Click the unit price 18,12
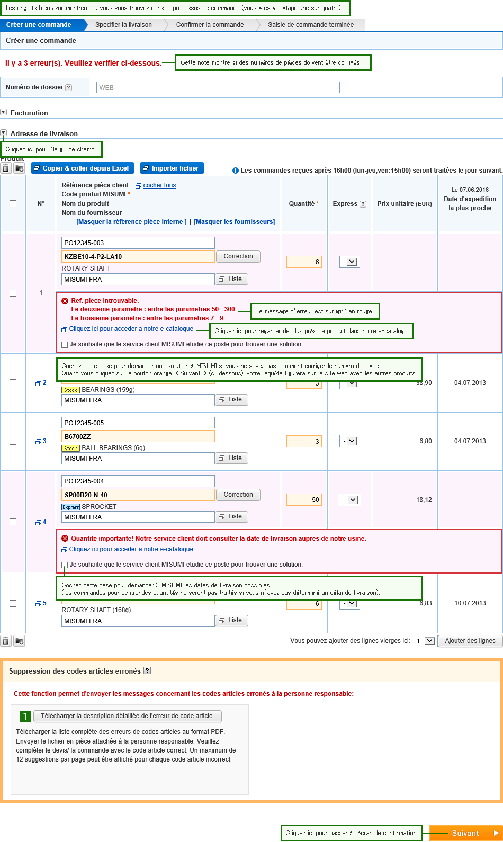Viewport: 503px width, 842px height. (x=424, y=500)
